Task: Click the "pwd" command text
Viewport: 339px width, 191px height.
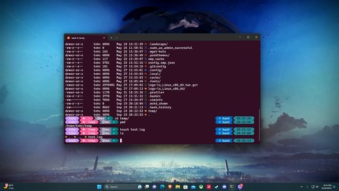Action: pos(122,122)
